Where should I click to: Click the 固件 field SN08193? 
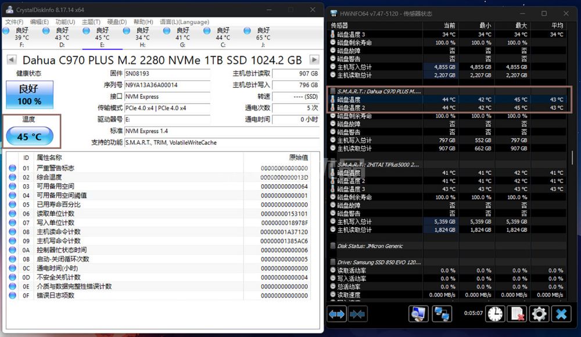click(167, 73)
